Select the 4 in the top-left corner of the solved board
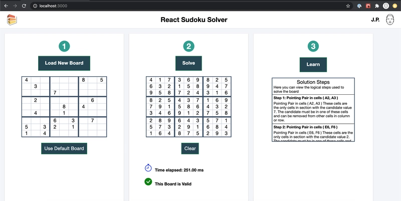The image size is (401, 201). 151,80
